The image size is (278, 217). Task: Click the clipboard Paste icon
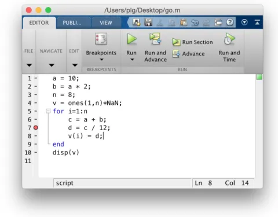pyautogui.click(x=184, y=23)
